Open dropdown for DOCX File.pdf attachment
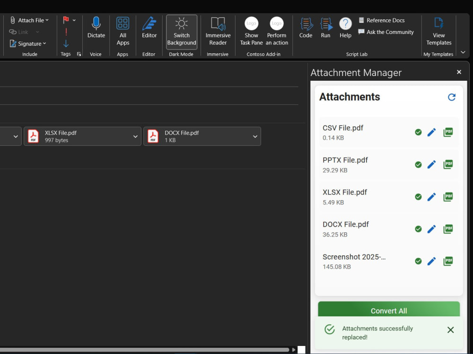This screenshot has width=473, height=354. click(x=255, y=136)
